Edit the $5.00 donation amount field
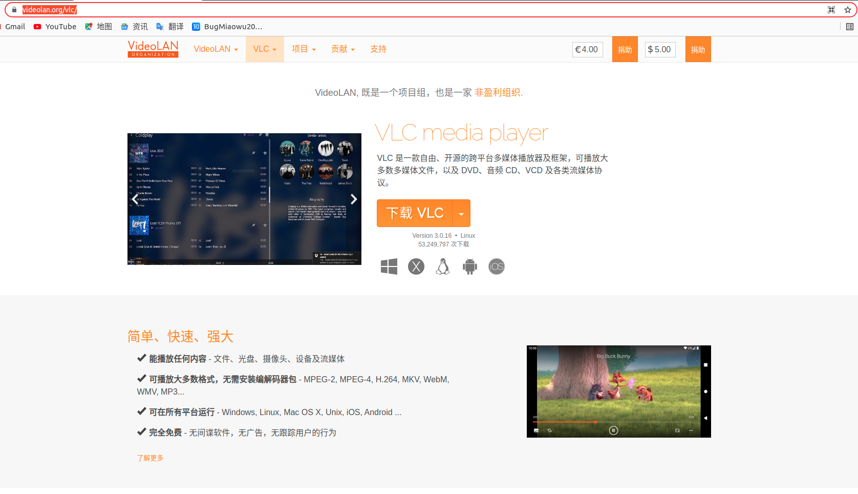The image size is (858, 494). click(x=660, y=49)
